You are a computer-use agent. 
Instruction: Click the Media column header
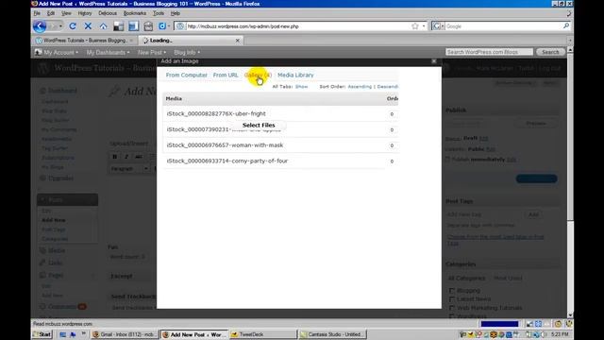click(174, 98)
